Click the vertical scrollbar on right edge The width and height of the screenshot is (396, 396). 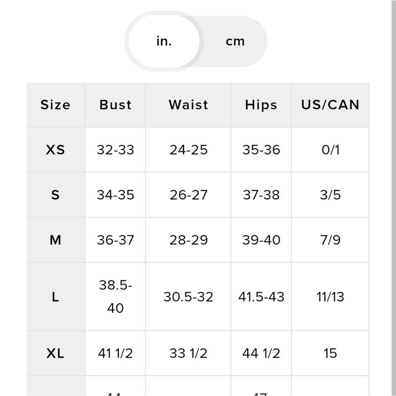tap(394, 198)
